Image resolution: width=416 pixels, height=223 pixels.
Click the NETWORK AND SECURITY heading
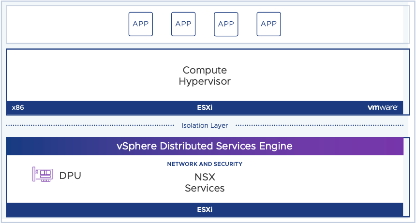(x=205, y=164)
